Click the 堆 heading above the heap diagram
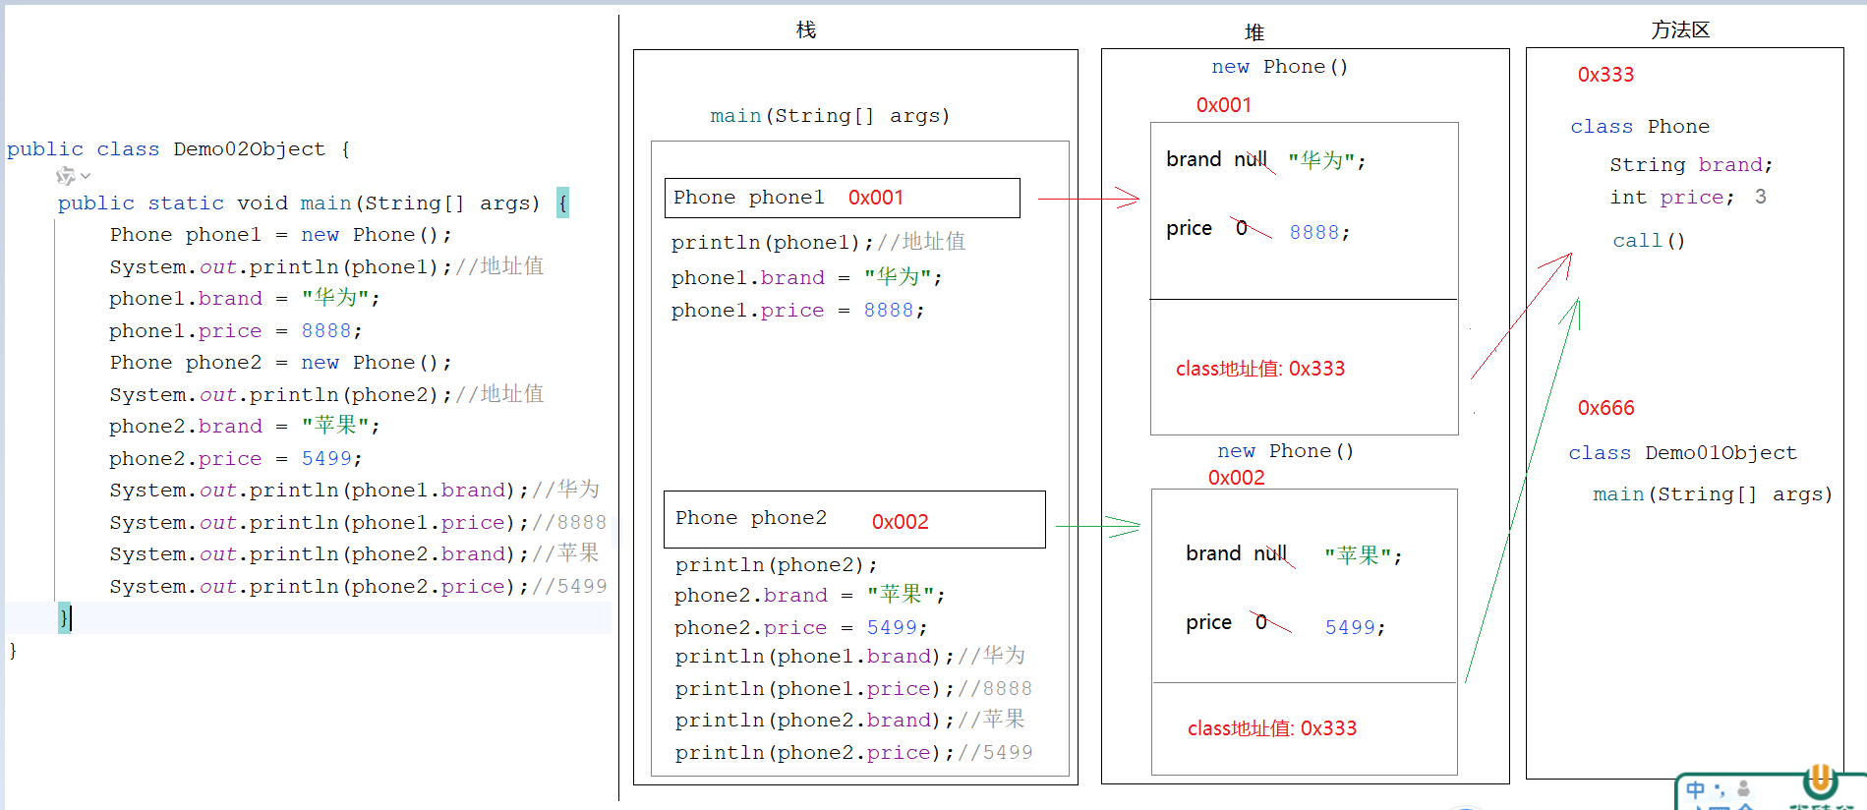 click(x=1254, y=32)
